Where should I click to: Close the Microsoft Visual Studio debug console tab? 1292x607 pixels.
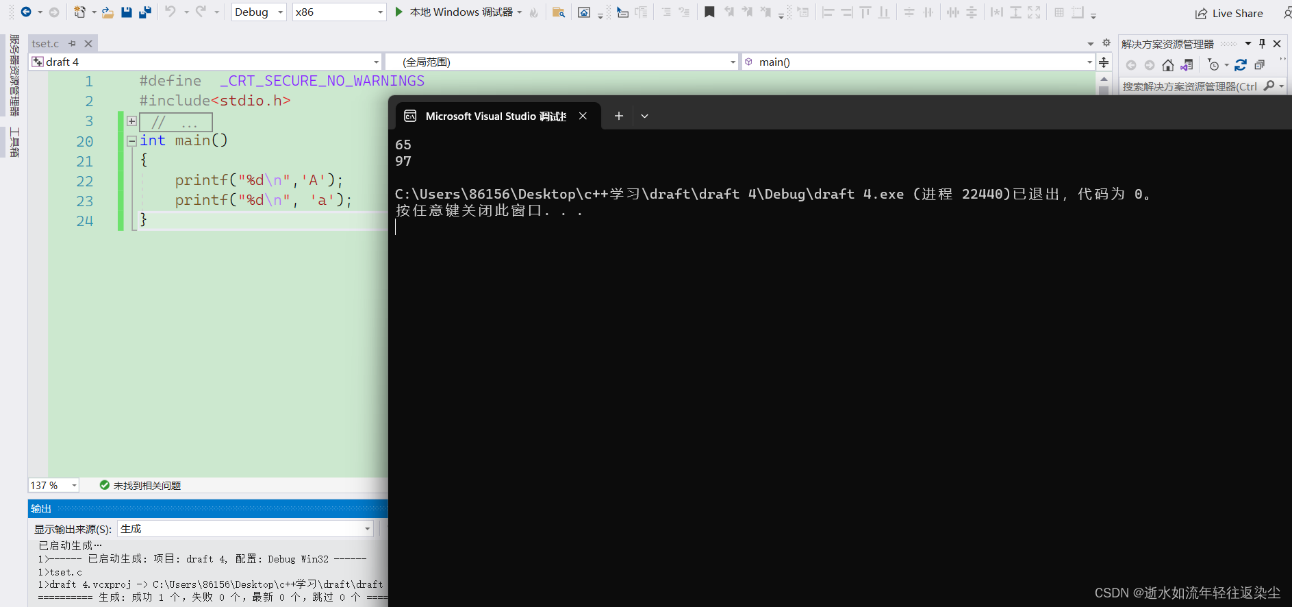tap(583, 116)
